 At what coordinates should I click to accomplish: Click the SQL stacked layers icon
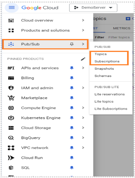11,168
